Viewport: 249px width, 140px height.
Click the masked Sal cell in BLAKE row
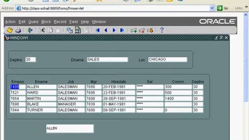pyautogui.click(x=150, y=104)
